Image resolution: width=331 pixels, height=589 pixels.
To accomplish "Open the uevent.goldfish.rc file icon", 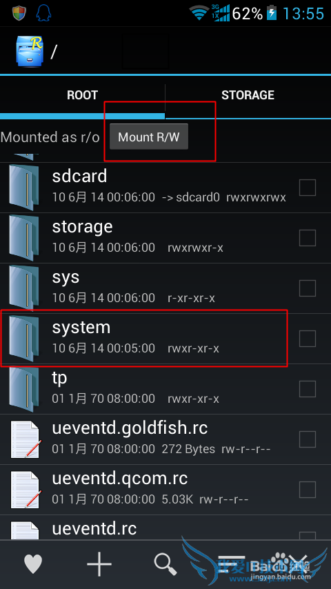I will [x=25, y=439].
